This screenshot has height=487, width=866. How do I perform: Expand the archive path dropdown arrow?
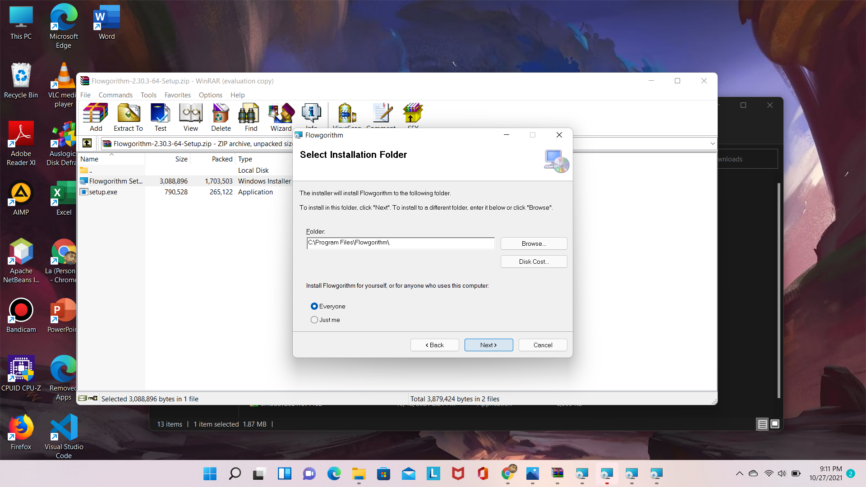click(713, 143)
